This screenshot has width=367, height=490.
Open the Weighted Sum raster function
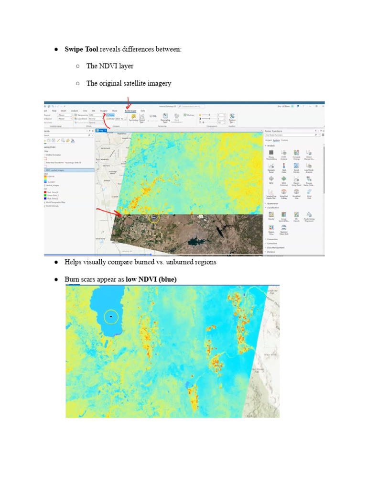[x=296, y=194]
